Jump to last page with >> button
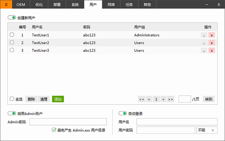This screenshot has height=141, width=225. pos(171,99)
